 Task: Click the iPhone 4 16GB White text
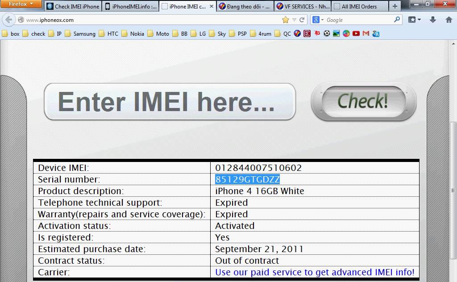(260, 191)
